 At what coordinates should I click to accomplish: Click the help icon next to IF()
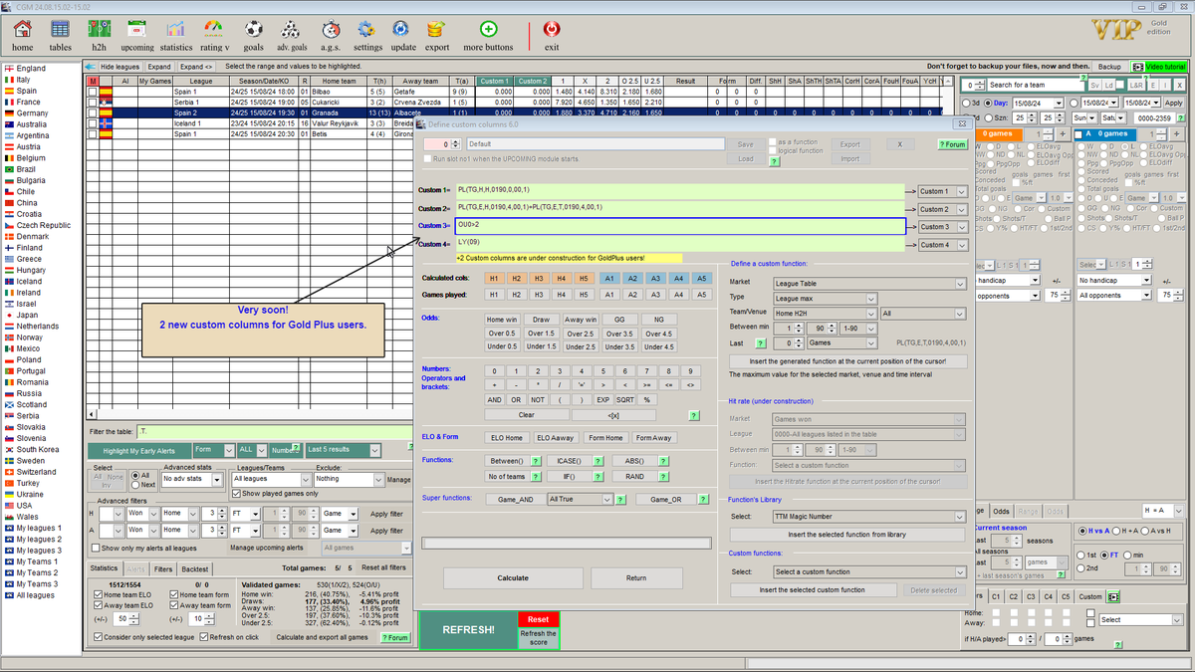pyautogui.click(x=597, y=476)
